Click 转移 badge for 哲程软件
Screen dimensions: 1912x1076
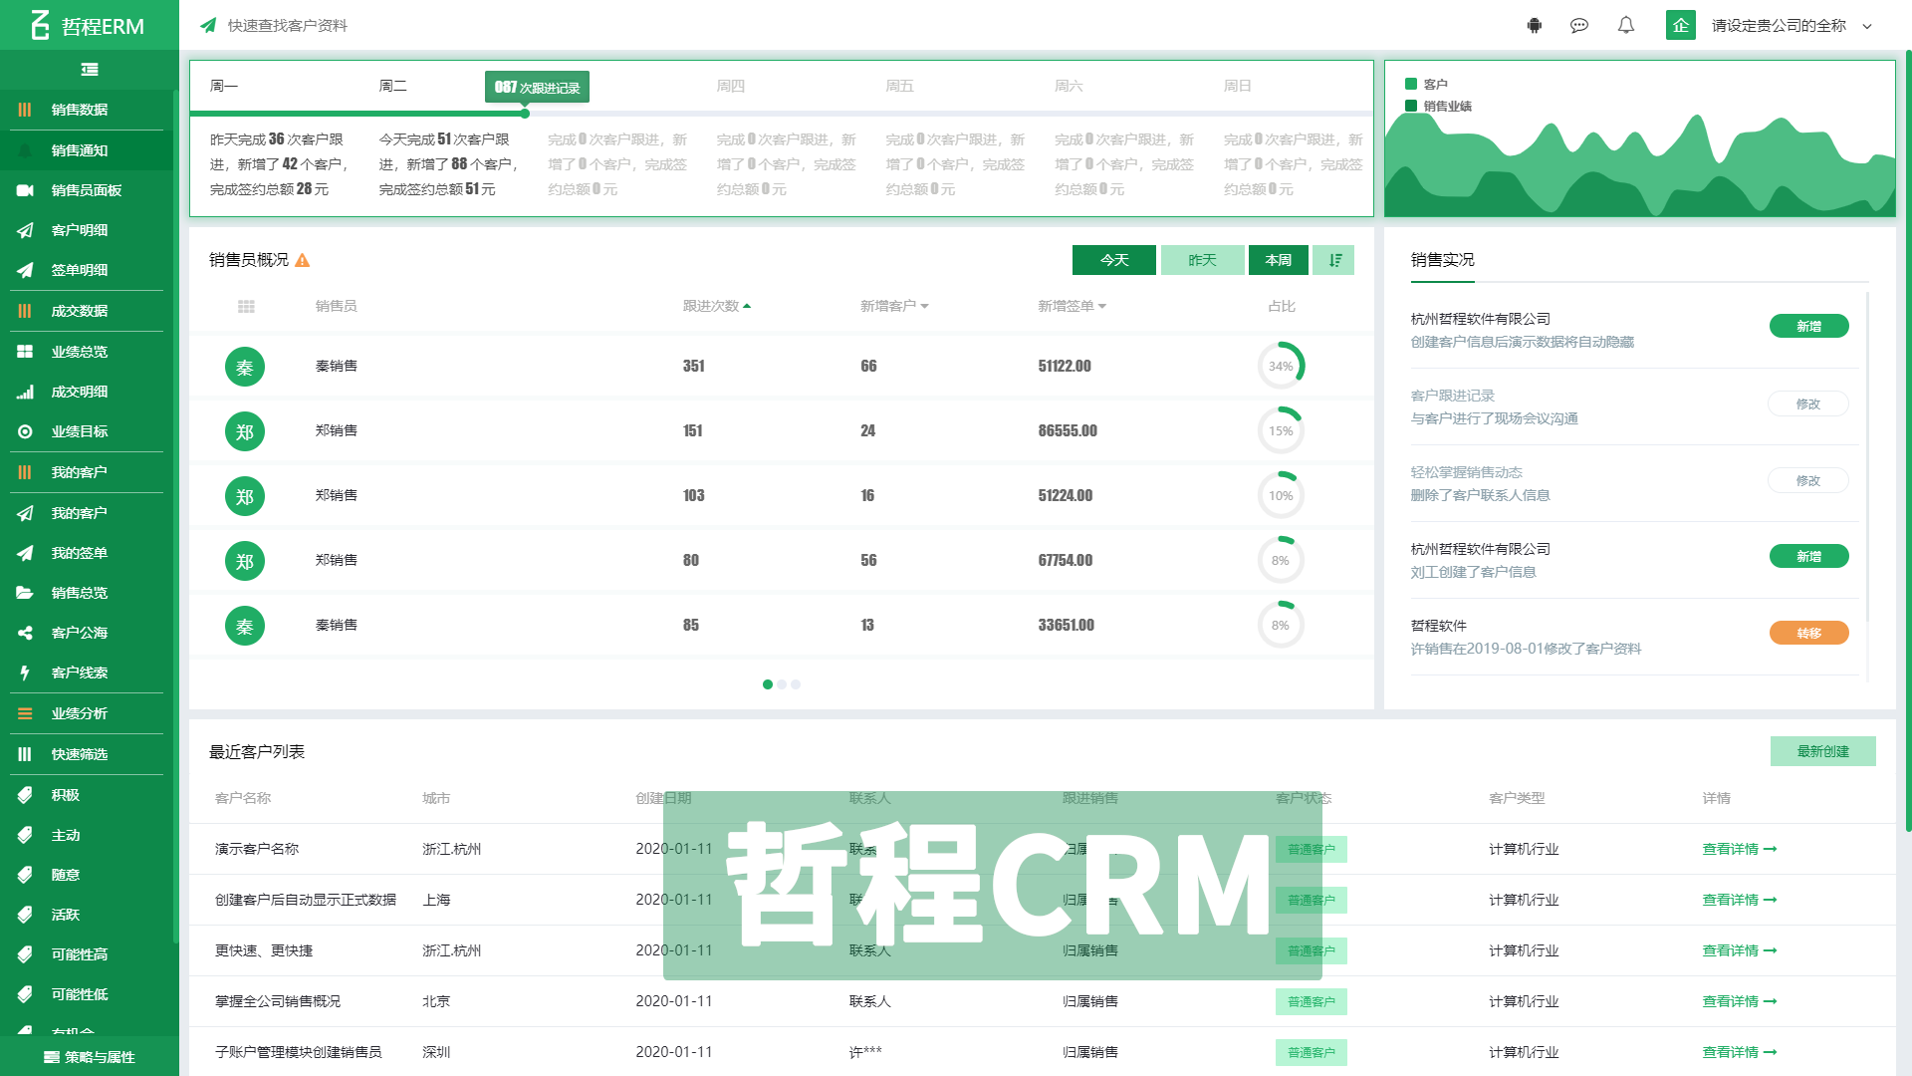(x=1808, y=634)
